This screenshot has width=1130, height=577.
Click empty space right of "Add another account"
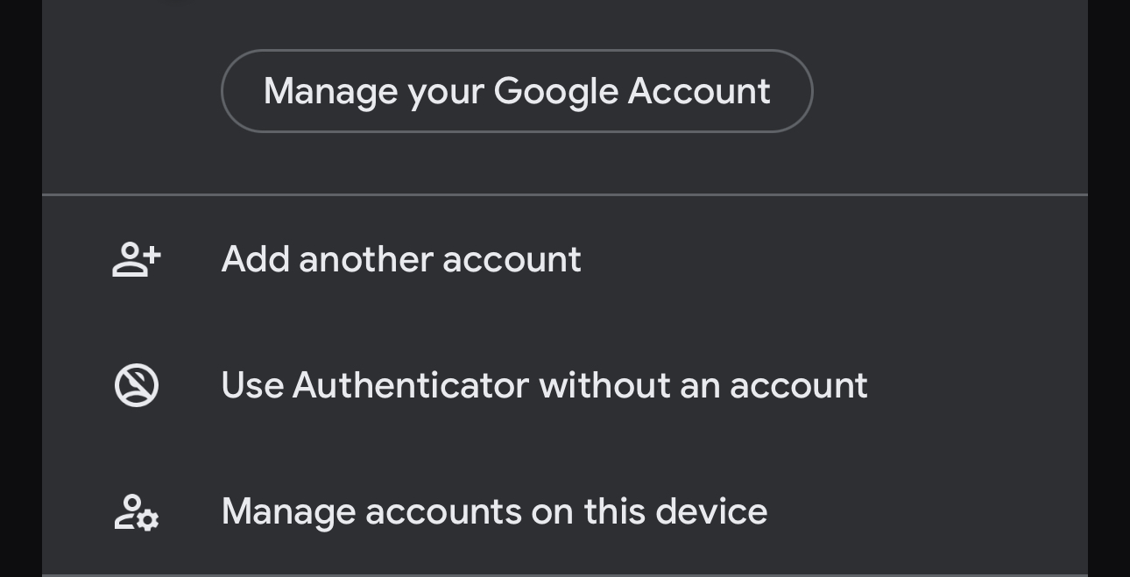click(832, 259)
